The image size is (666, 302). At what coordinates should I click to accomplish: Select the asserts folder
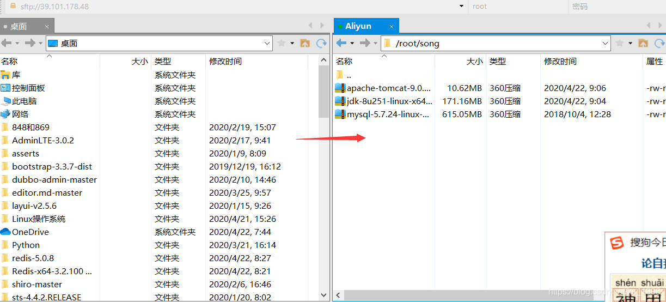point(26,153)
